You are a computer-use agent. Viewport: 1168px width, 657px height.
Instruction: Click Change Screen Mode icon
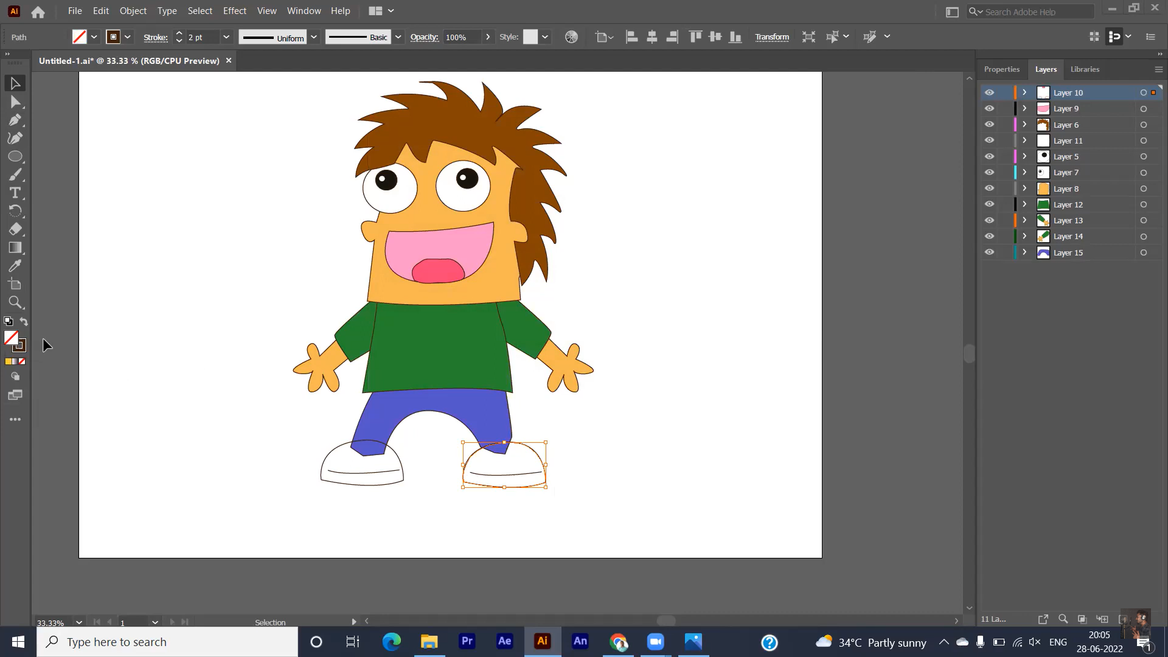click(15, 395)
